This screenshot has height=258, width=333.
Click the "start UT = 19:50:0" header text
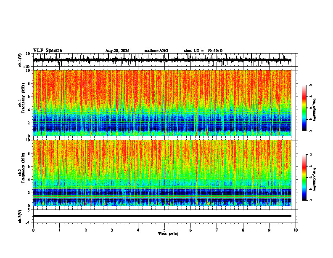pyautogui.click(x=203, y=51)
